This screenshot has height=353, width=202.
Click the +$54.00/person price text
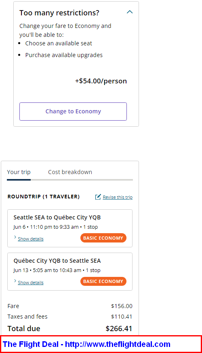pos(101,81)
